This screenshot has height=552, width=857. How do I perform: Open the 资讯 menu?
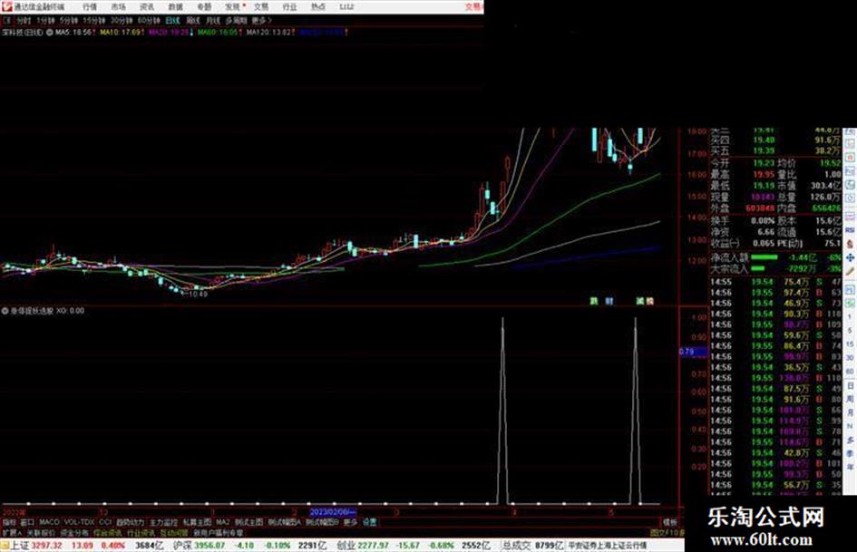(x=147, y=7)
